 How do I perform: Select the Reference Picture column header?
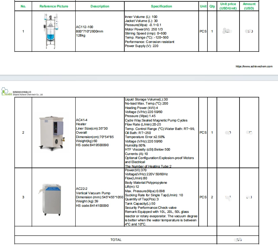point(54,6)
